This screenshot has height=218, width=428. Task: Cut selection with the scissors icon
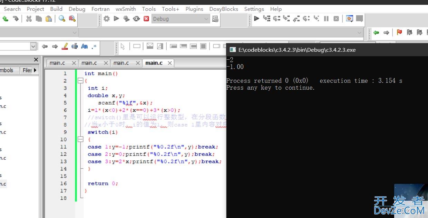(x=29, y=19)
